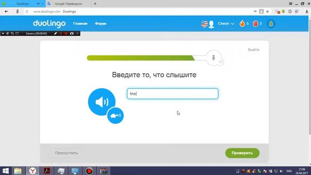Select the recorder pencil draw tool
The height and width of the screenshot is (175, 311).
coord(55,34)
